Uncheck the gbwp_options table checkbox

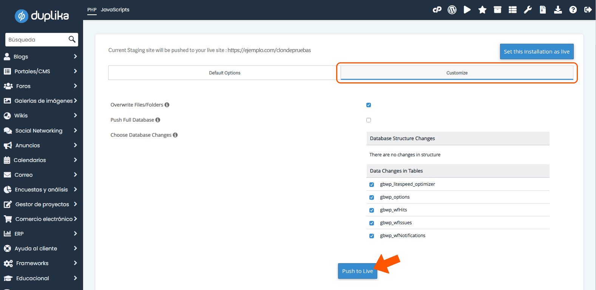pos(372,197)
